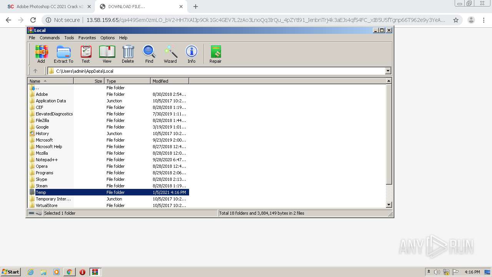Open the Chrome profile avatar icon
Viewport: 492px width, 277px height.
click(x=471, y=20)
